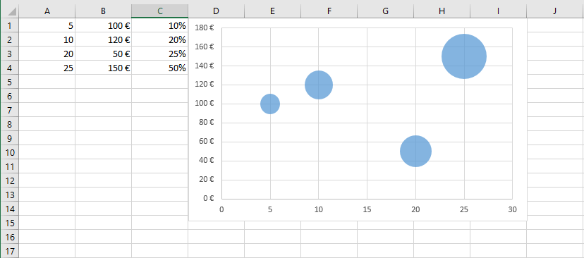Click the bubble at x=10, 120 €
Viewport: 584px width, 258px height.
(x=318, y=85)
